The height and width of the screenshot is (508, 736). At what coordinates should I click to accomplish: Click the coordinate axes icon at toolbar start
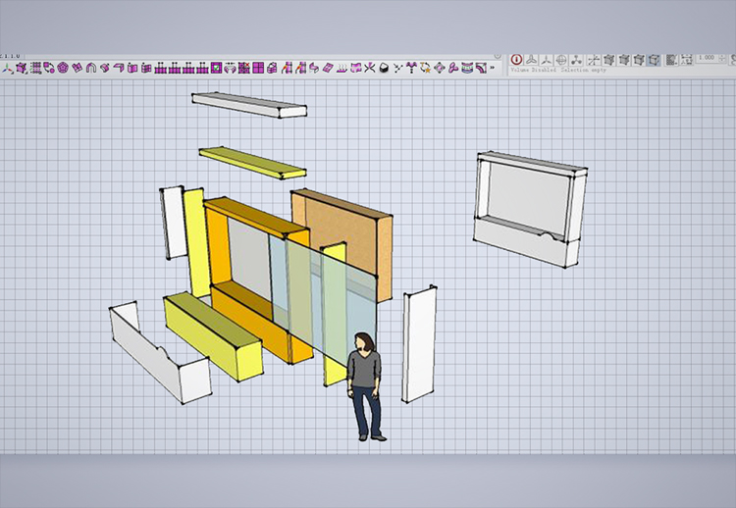tap(7, 68)
